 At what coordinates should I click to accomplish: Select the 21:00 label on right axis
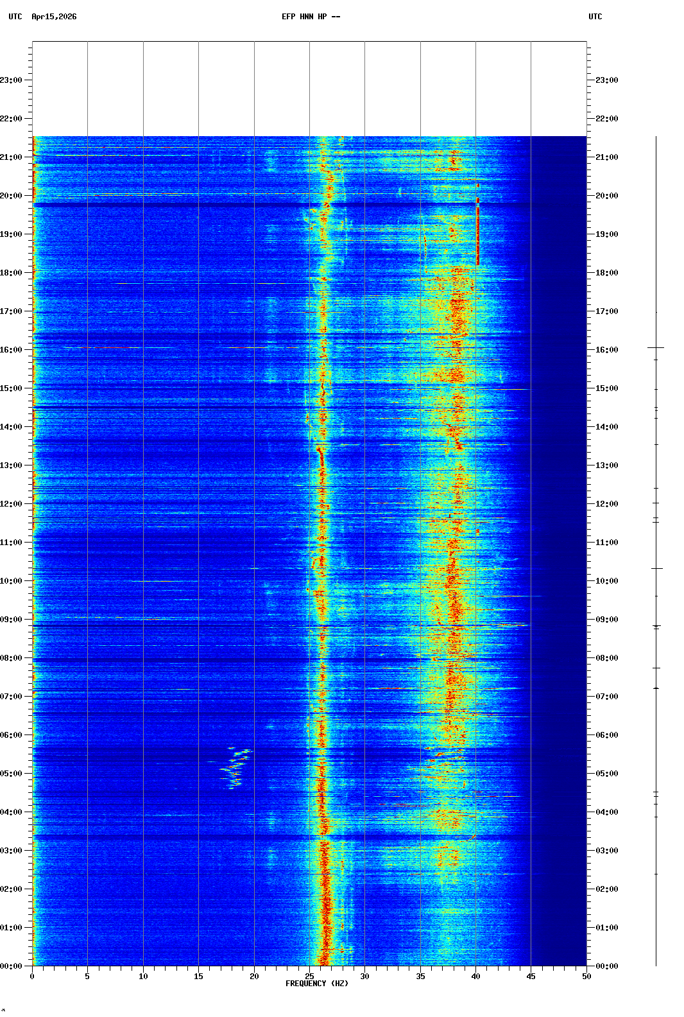(606, 157)
